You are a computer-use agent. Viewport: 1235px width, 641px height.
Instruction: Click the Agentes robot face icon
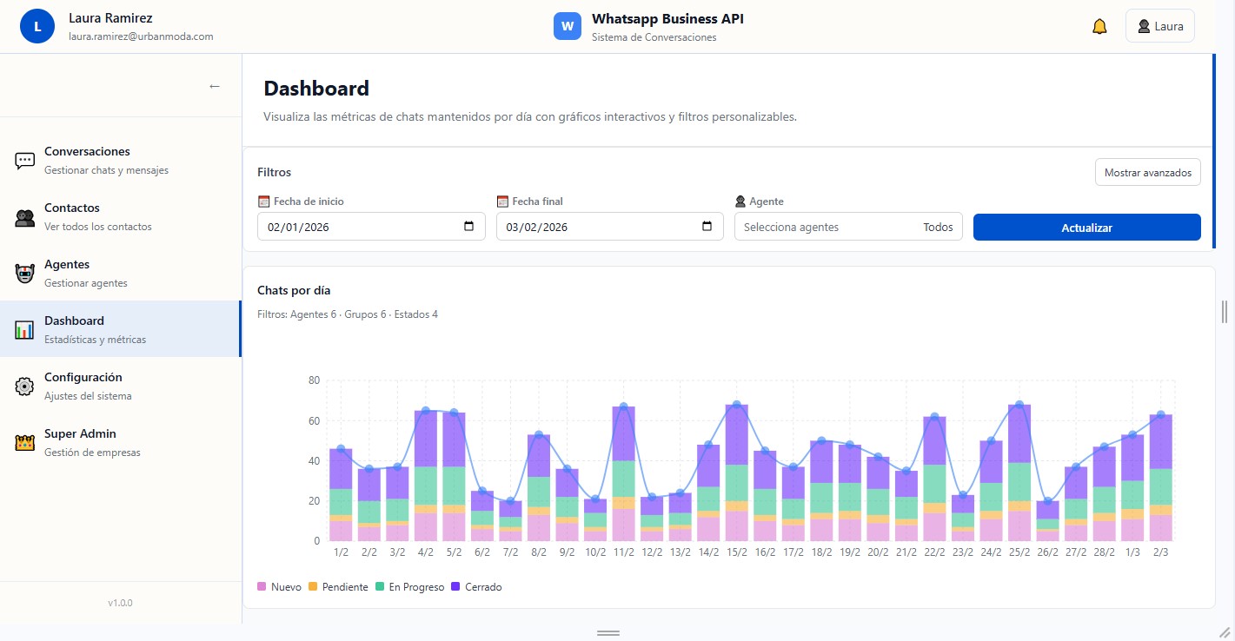(x=24, y=274)
